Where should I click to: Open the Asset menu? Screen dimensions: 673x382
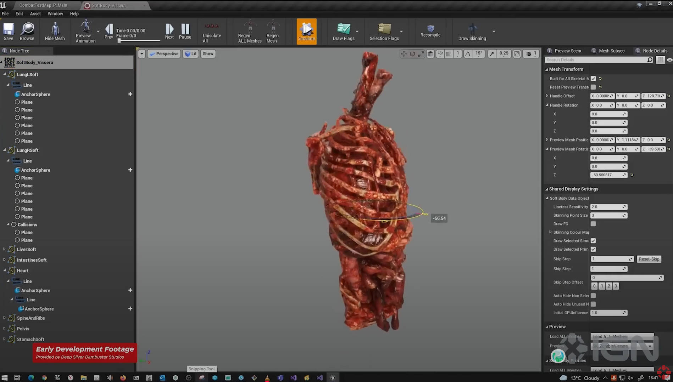tap(35, 13)
